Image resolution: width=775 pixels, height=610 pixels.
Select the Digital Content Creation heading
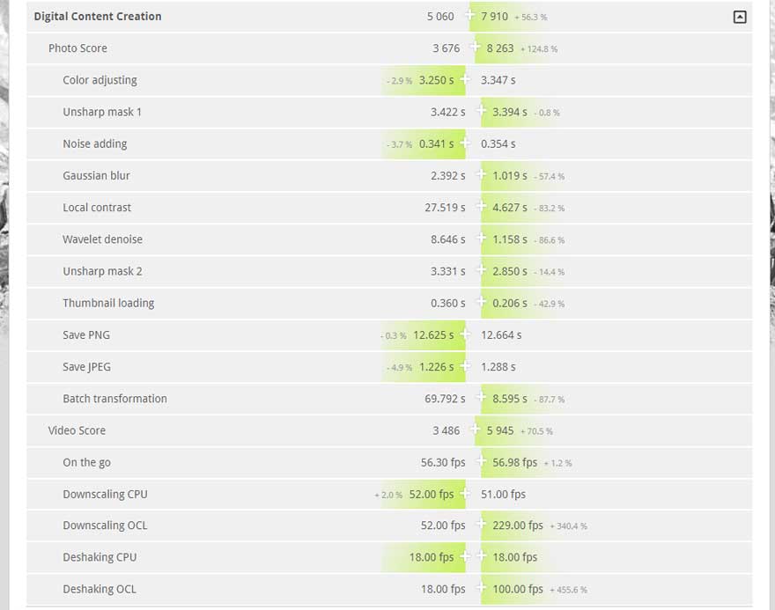click(x=98, y=17)
